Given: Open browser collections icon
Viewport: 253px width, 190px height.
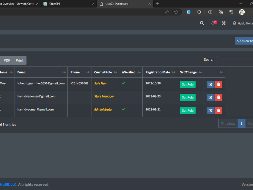Looking at the screenshot, I should [x=221, y=12].
